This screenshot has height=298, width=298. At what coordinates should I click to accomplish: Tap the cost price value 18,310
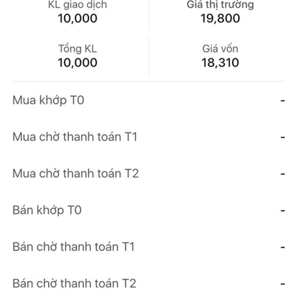tap(220, 63)
